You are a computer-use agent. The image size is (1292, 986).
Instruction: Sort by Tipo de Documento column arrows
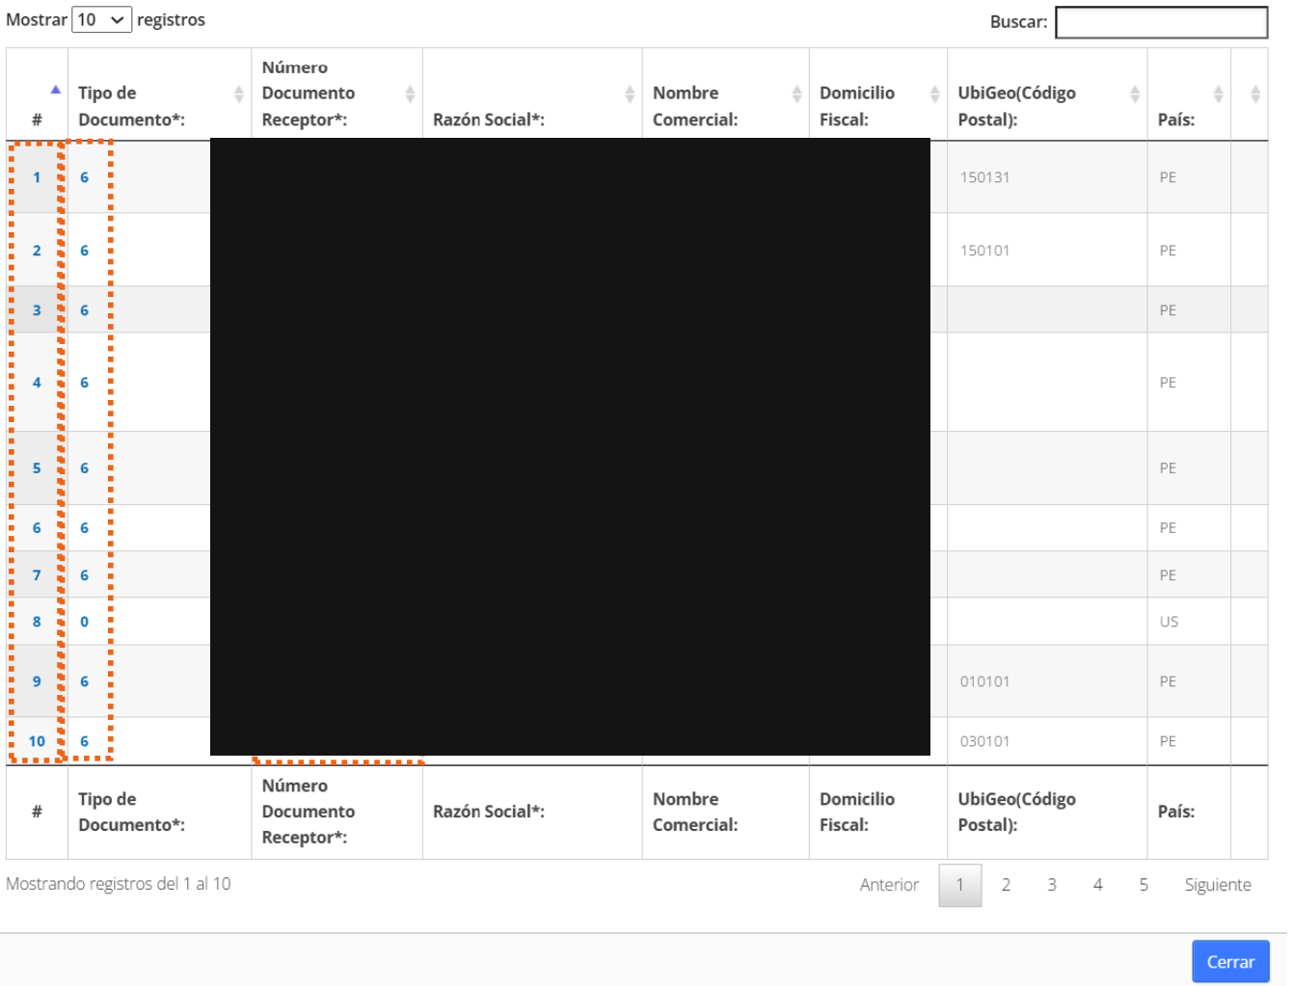[x=239, y=93]
